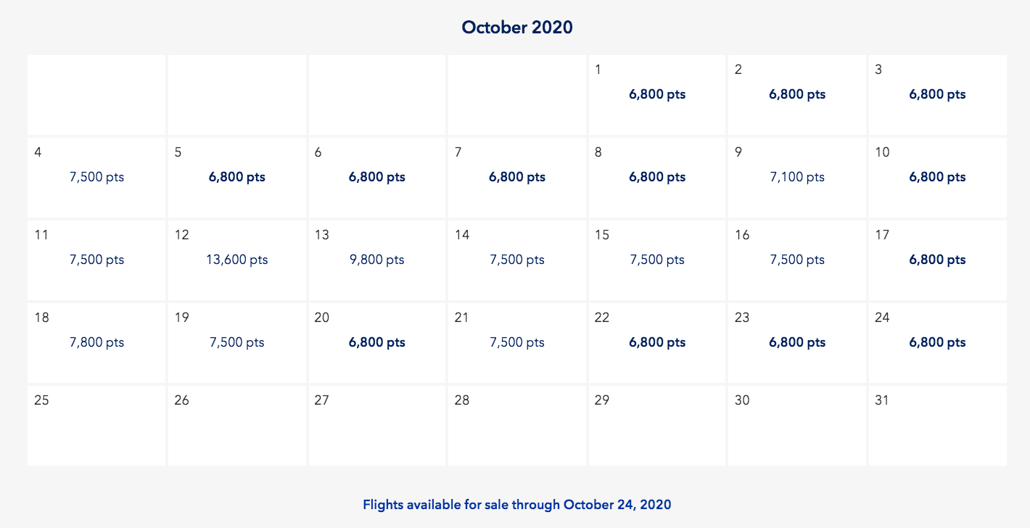Image resolution: width=1030 pixels, height=528 pixels.
Task: Select October 11 priced 7,500 pts
Action: click(96, 260)
